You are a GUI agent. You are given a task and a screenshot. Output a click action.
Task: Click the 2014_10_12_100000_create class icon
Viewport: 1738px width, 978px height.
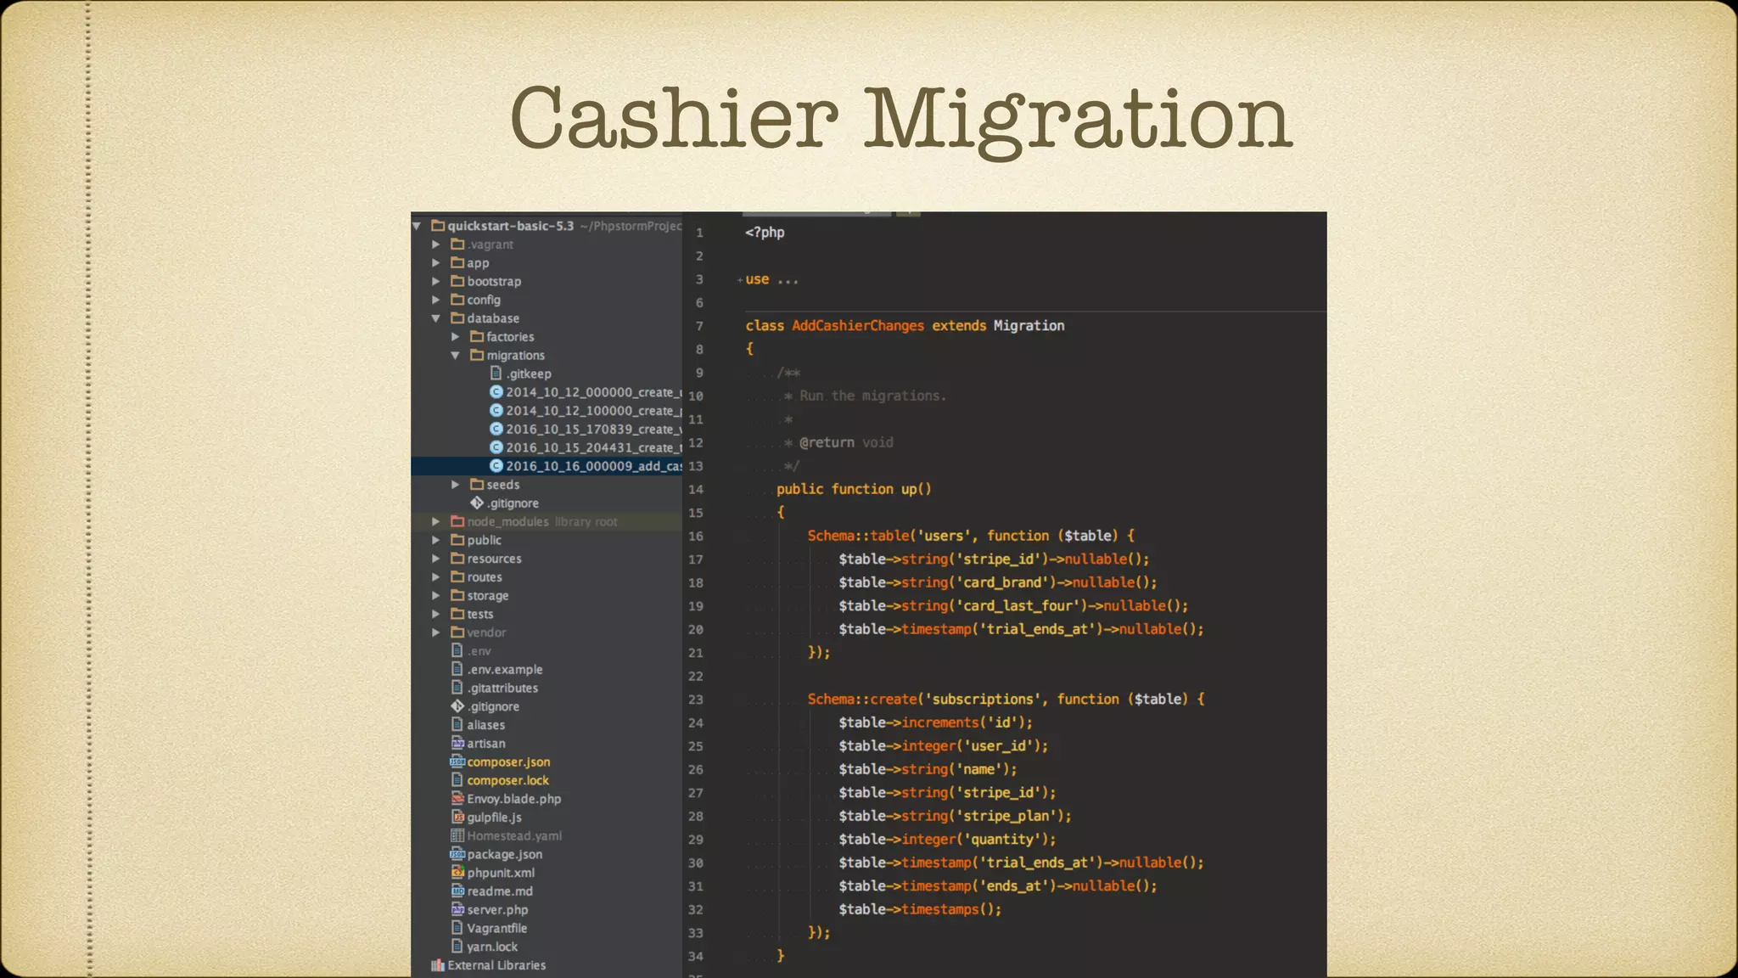point(496,411)
